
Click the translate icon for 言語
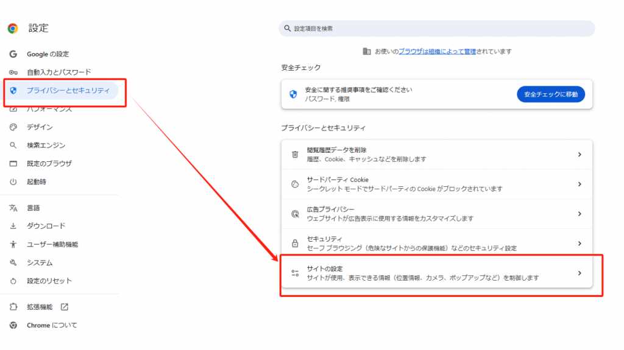[13, 208]
